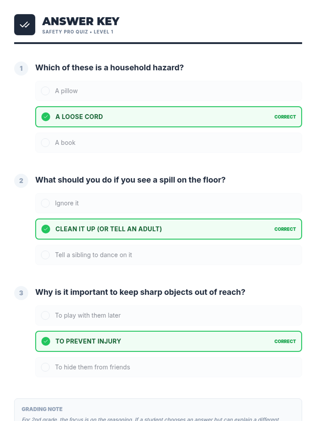Select the 'A book' radio option
Viewport: 316px width, 421px height.
click(x=45, y=143)
